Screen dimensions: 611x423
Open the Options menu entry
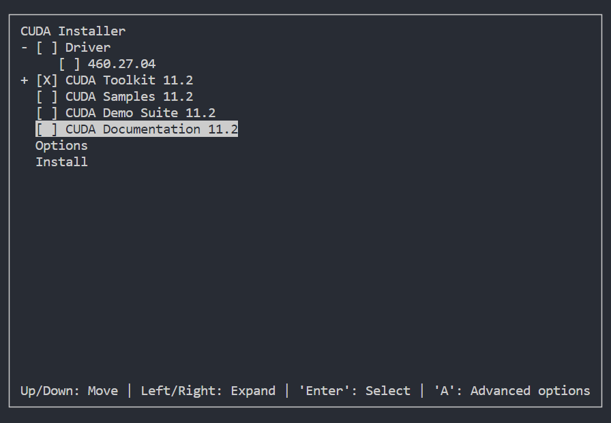[x=61, y=146]
